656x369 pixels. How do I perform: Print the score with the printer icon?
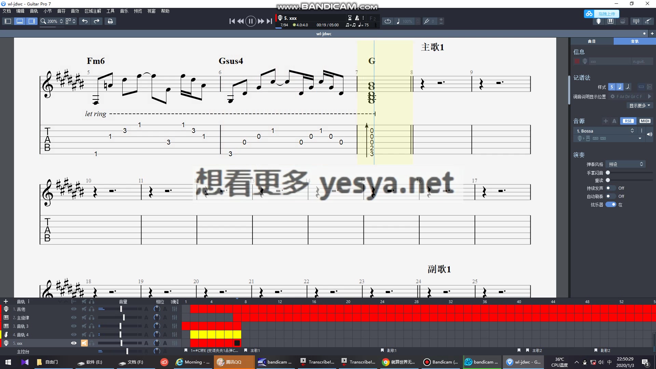(110, 21)
